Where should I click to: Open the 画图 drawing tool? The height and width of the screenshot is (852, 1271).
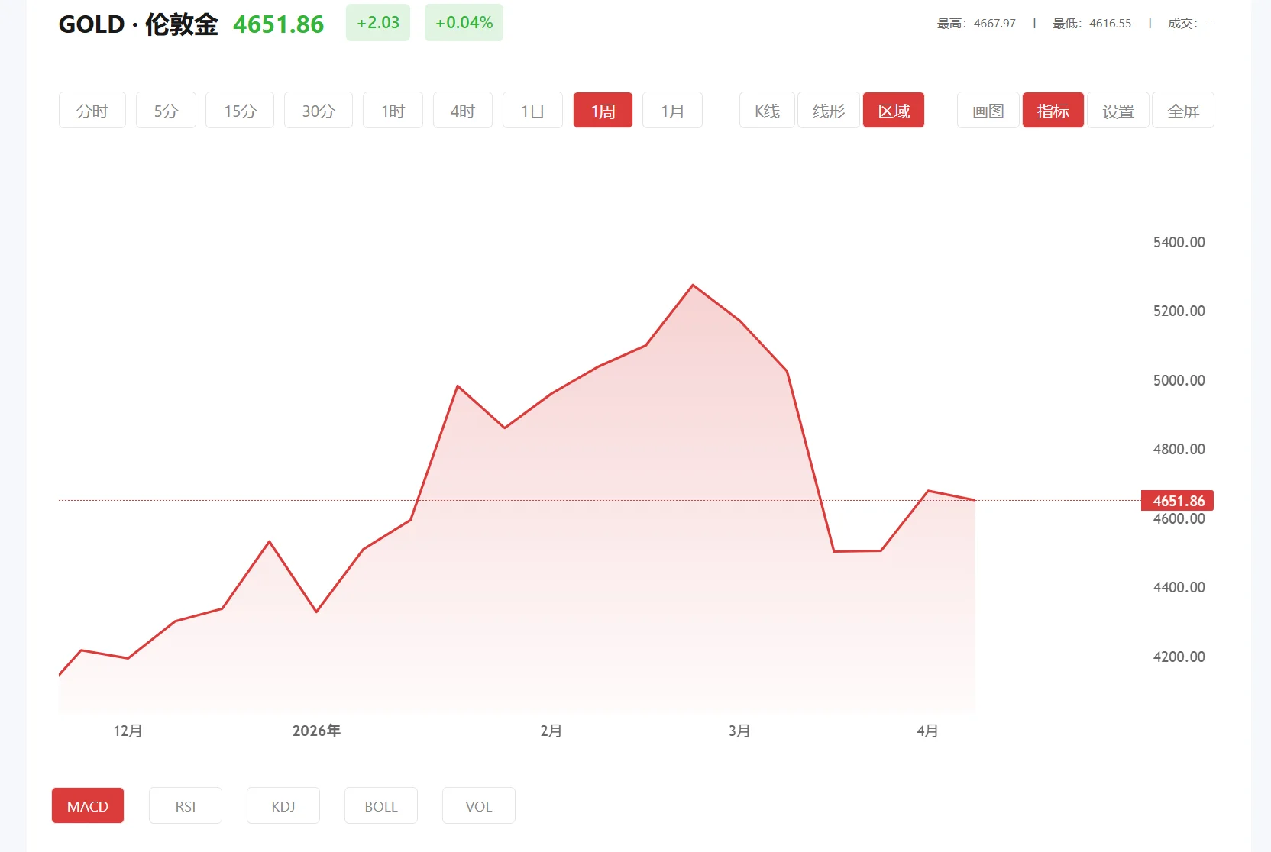pos(986,110)
